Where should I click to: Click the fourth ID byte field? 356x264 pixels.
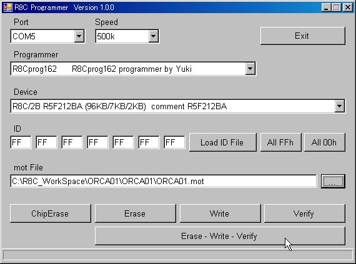97,142
